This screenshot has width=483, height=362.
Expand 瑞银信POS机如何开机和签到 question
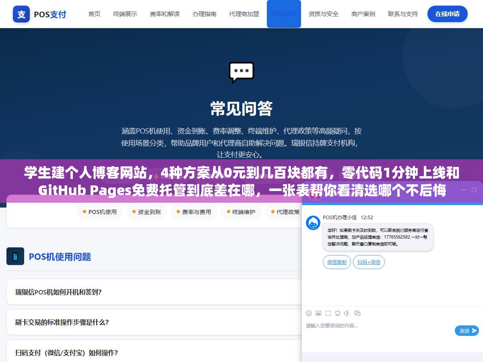point(154,292)
